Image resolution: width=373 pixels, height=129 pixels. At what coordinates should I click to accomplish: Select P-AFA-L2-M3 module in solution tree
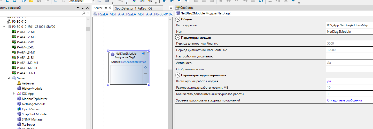pos(24,37)
